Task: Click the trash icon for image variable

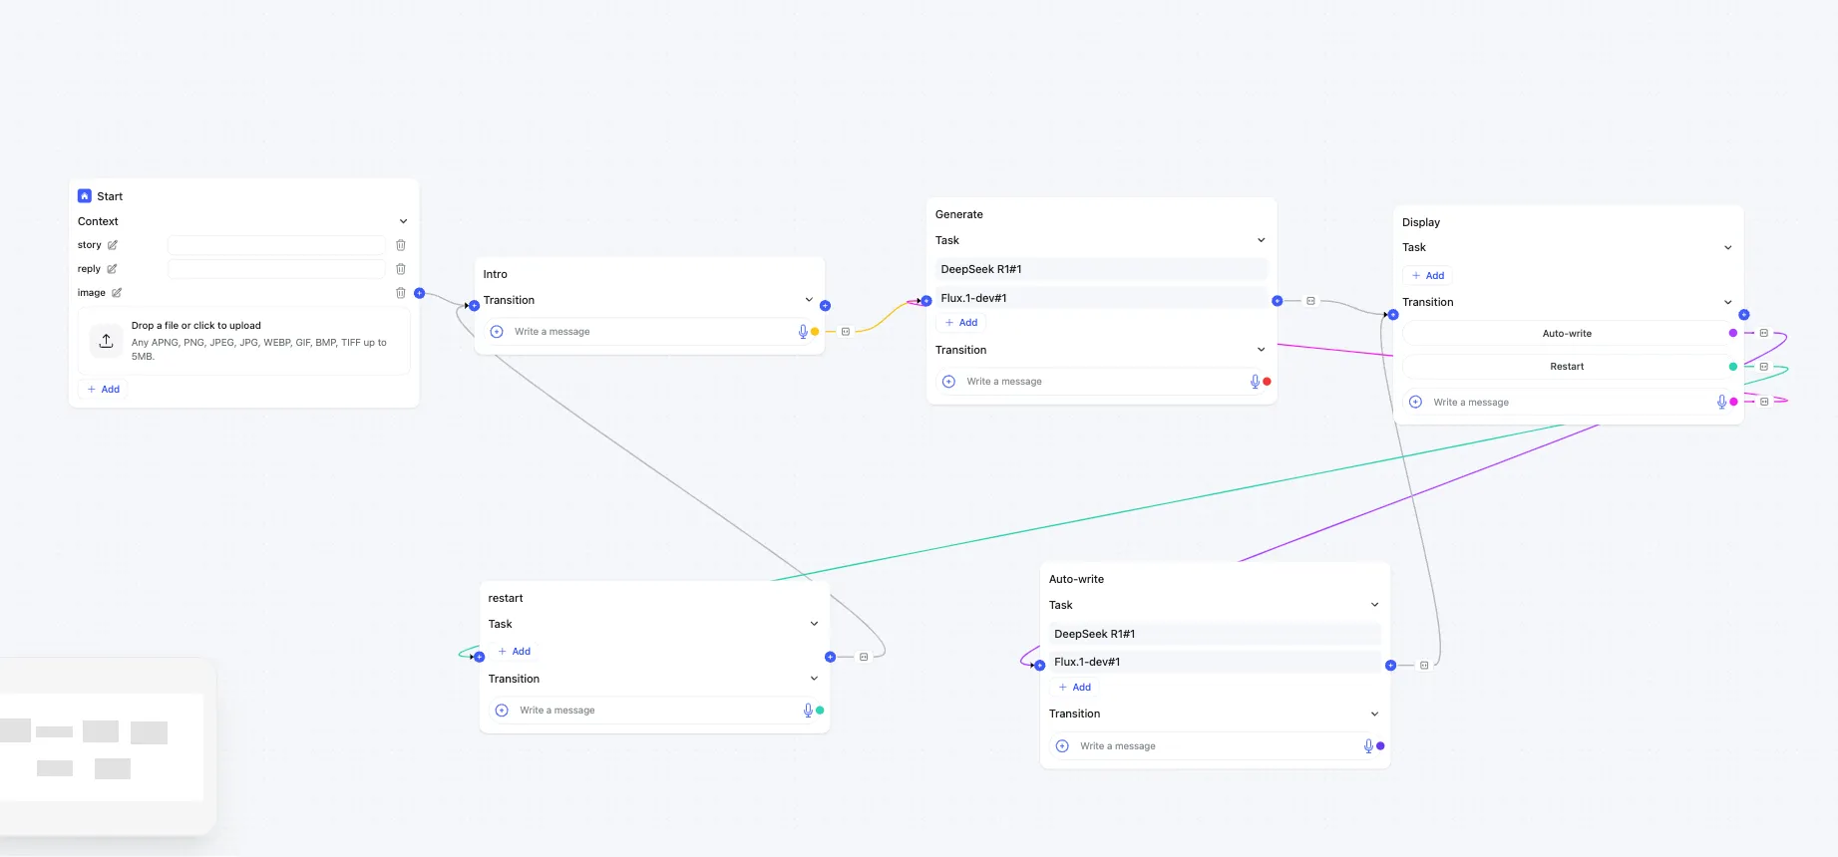Action: coord(401,293)
